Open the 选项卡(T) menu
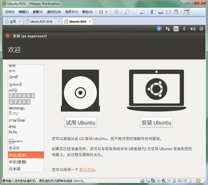The height and width of the screenshot is (185, 208). [71, 12]
